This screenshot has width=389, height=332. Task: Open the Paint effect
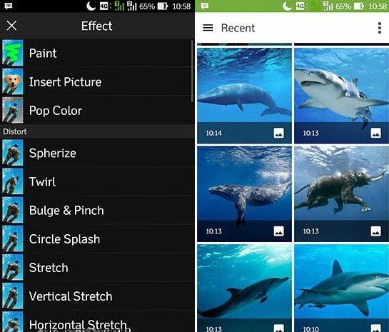click(97, 53)
